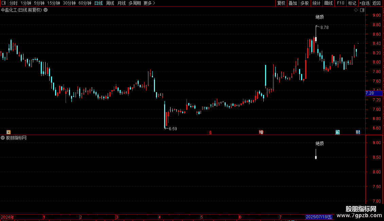The height and width of the screenshot is (221, 384).
Task: Select the 1分钟 period tab
Action: pyautogui.click(x=26, y=3)
